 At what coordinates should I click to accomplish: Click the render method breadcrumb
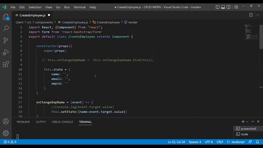131,22
